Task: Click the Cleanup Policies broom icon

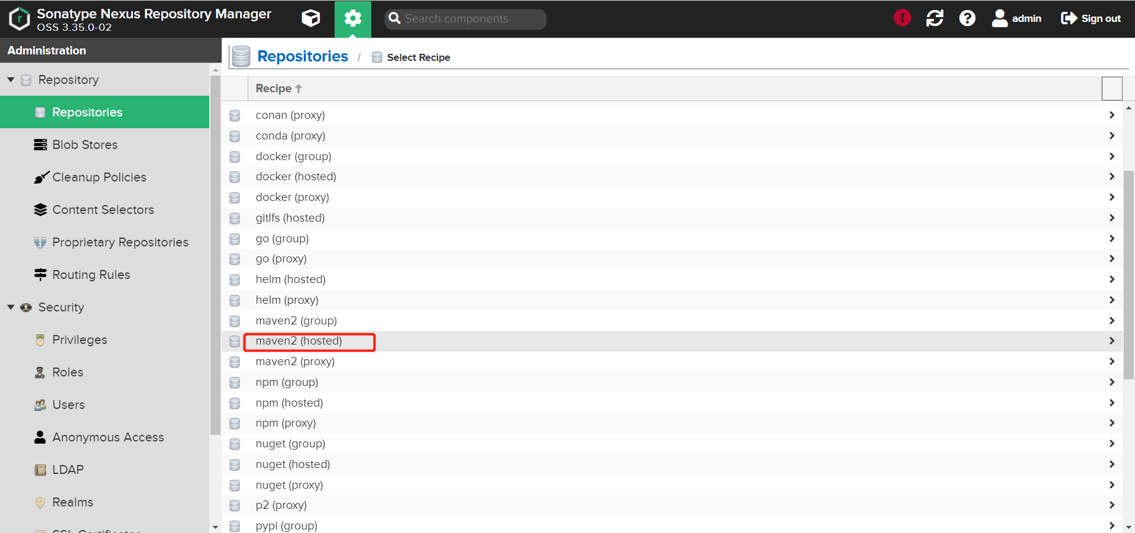Action: click(x=41, y=177)
